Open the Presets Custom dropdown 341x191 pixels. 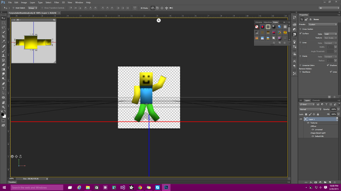point(322,24)
